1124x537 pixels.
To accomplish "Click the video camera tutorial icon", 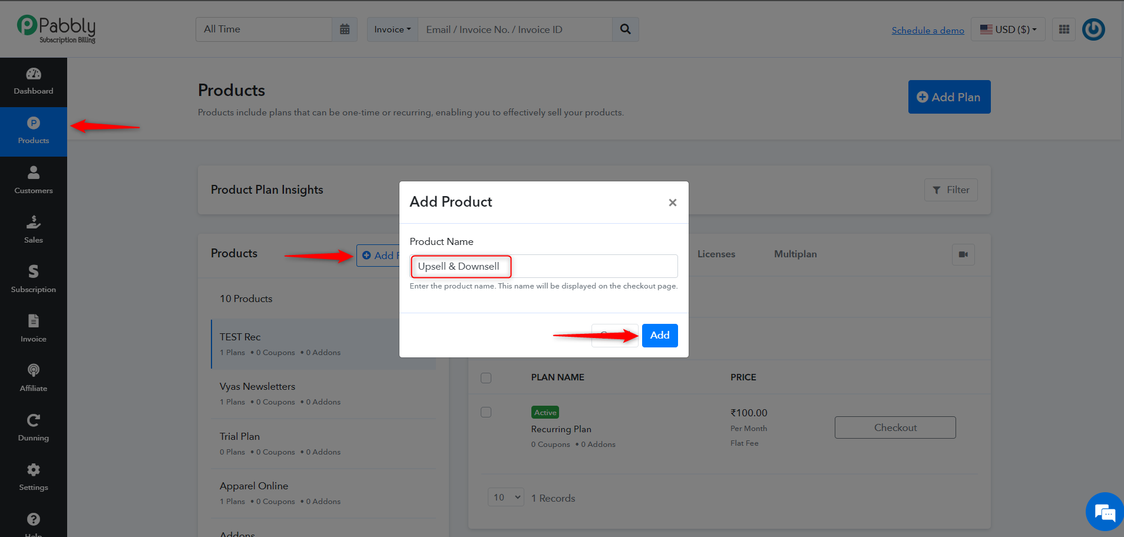I will tap(963, 254).
